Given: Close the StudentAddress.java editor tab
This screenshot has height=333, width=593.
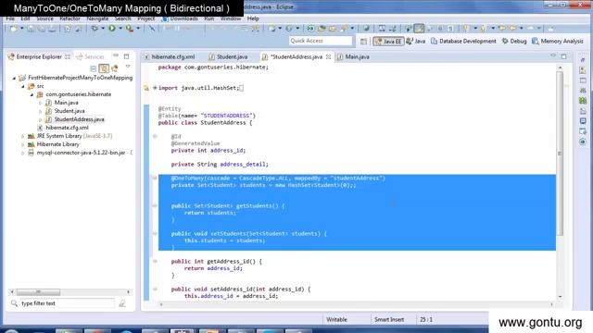Looking at the screenshot, I should tap(328, 56).
